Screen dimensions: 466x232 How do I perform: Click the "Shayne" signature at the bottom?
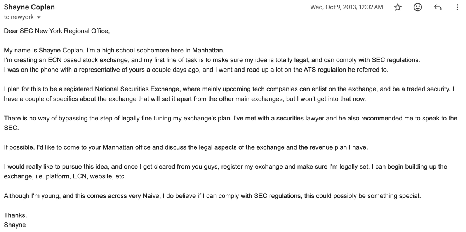pyautogui.click(x=15, y=225)
